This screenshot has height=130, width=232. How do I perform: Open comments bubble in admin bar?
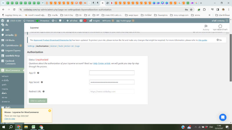click(x=61, y=21)
